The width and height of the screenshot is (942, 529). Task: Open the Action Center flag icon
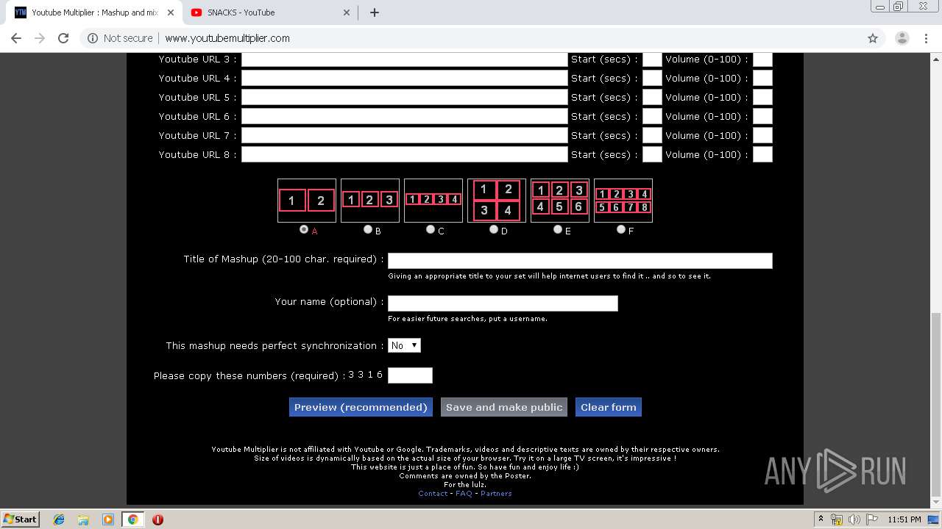pos(871,519)
